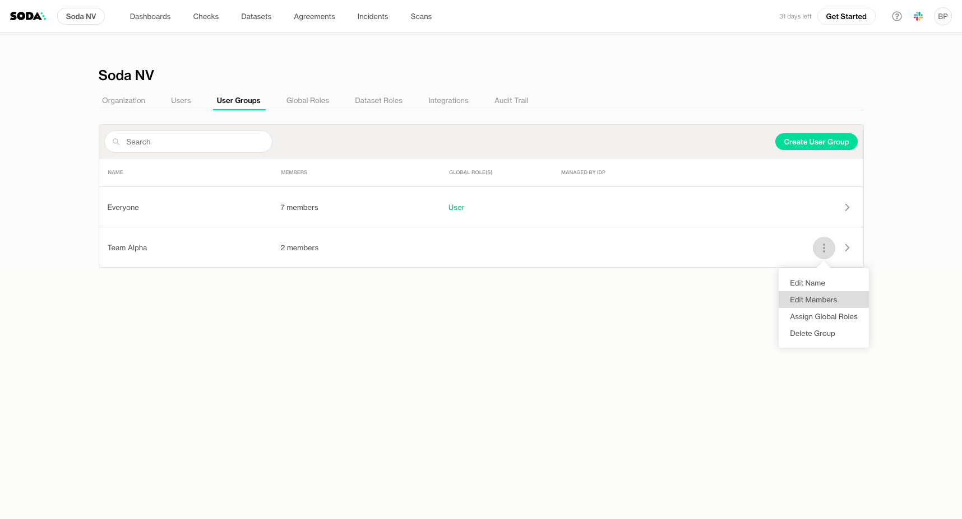
Task: Switch to the Global Roles tab
Action: click(307, 101)
